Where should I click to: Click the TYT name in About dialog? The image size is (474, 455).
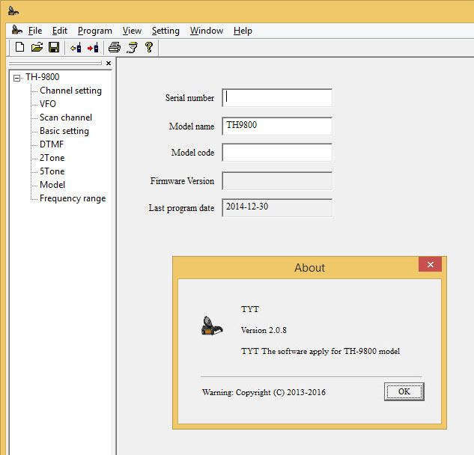(x=249, y=309)
